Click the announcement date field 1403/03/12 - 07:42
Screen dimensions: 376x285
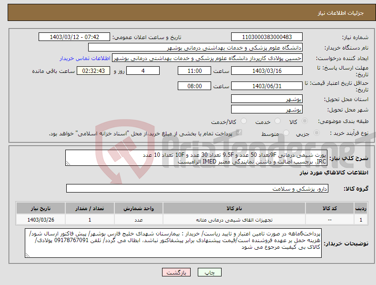pos(74,37)
